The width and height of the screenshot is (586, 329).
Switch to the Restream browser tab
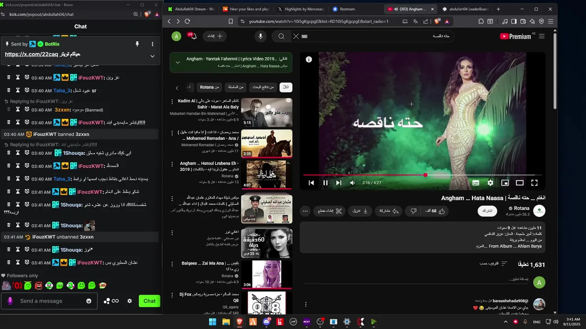[x=348, y=9]
